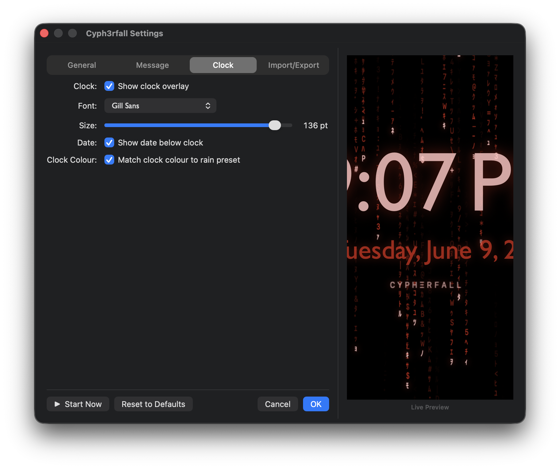Click Start Now button
The image size is (560, 469).
pyautogui.click(x=78, y=404)
